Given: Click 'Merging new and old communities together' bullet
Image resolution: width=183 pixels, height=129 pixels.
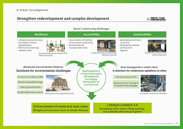Looking at the screenshot, I should (x=129, y=48).
